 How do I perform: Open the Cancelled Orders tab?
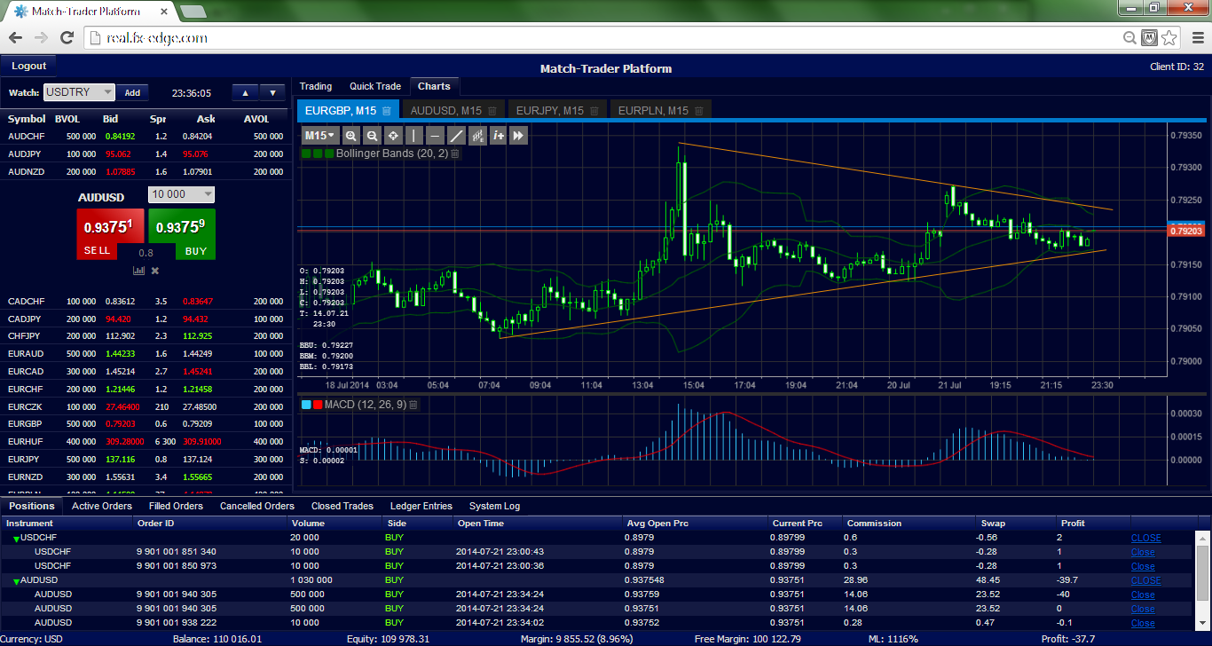(x=257, y=506)
